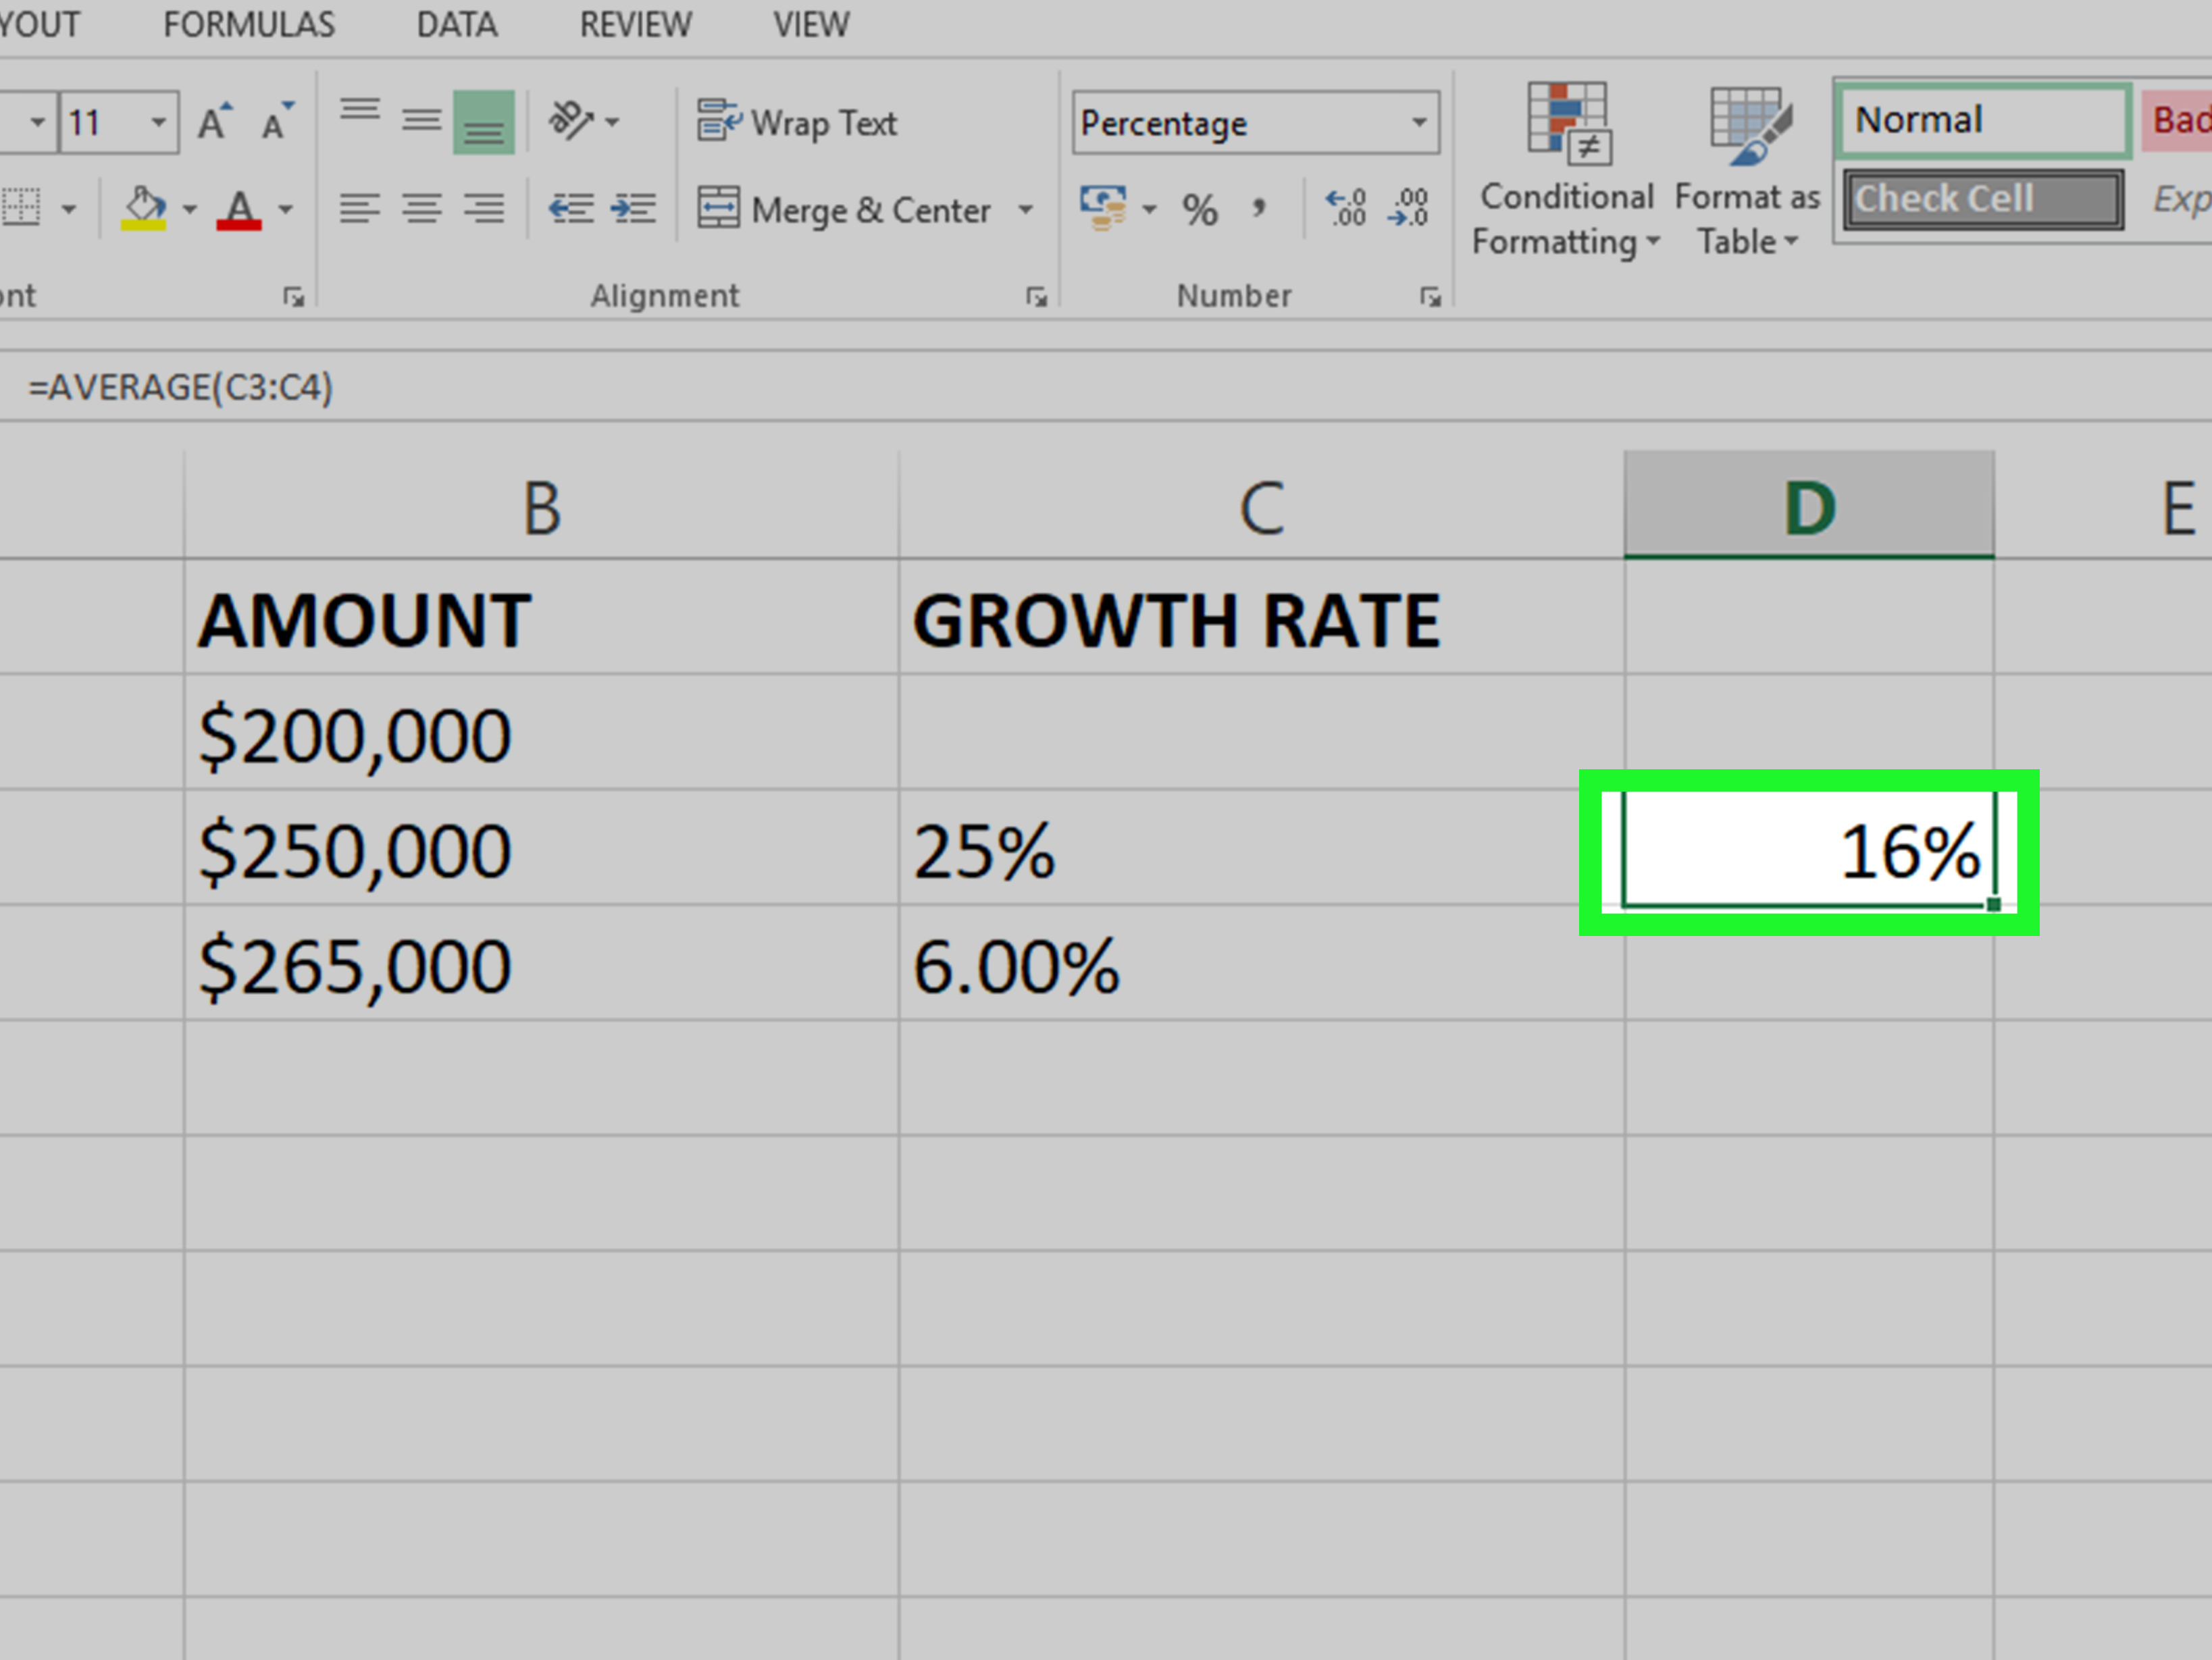Toggle Wrap Text for the cell
This screenshot has width=2212, height=1660.
point(797,122)
